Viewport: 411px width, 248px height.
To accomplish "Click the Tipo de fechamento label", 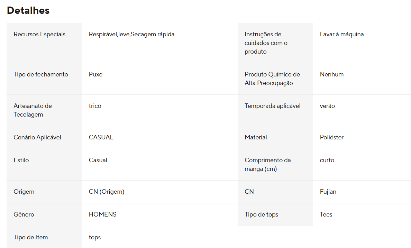I will tap(41, 75).
